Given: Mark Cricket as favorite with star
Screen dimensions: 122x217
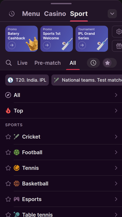Looking at the screenshot, I should (x=8, y=137).
